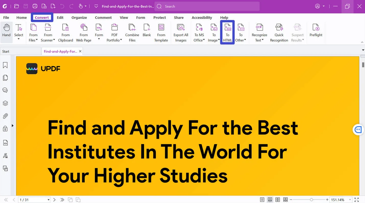365x203 pixels.
Task: Open page number dropdown
Action: [48, 200]
